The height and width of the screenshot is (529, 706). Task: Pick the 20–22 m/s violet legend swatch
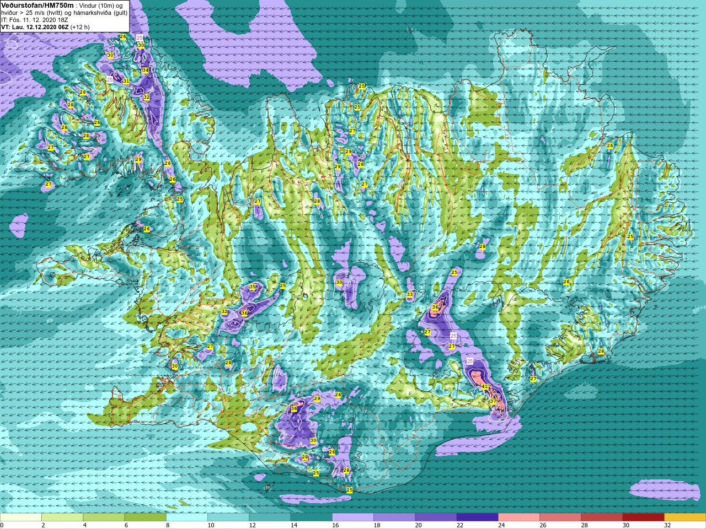coord(436,517)
